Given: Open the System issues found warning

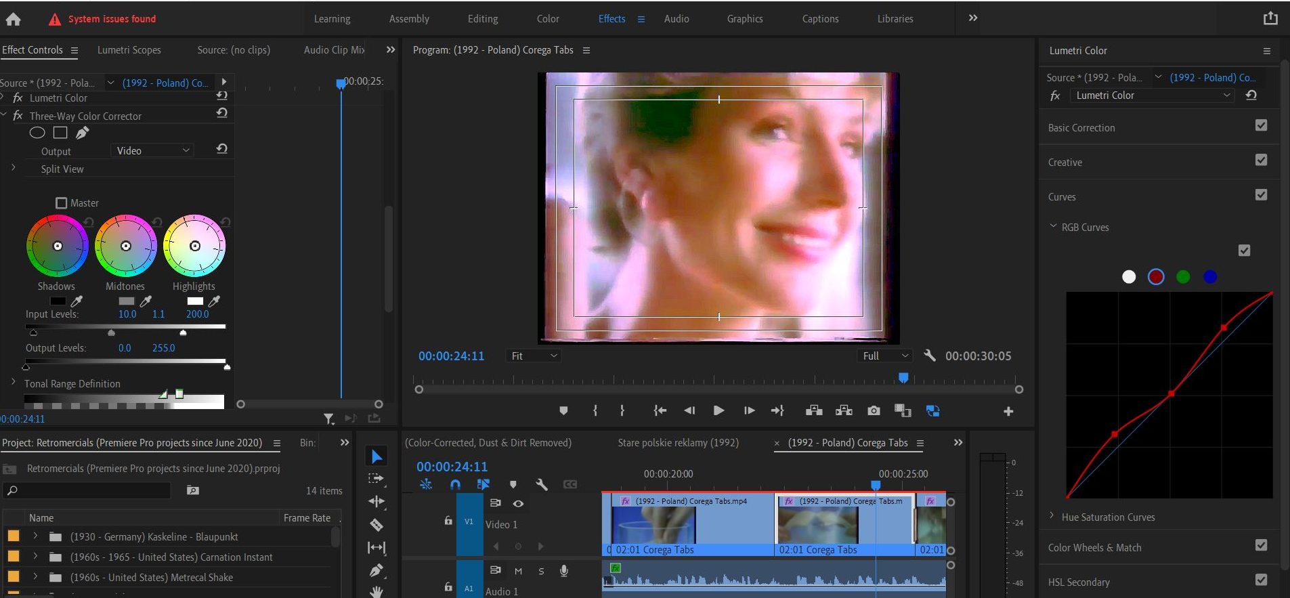Looking at the screenshot, I should pos(102,19).
